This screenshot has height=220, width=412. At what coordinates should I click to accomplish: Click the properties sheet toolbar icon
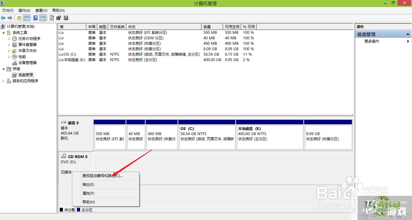click(59, 18)
